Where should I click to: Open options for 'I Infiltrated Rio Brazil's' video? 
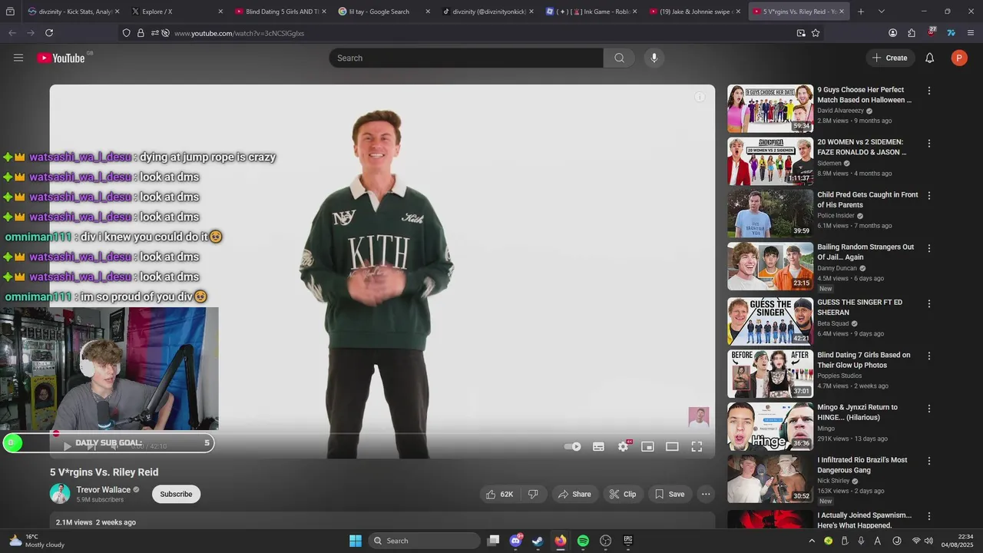[929, 461]
